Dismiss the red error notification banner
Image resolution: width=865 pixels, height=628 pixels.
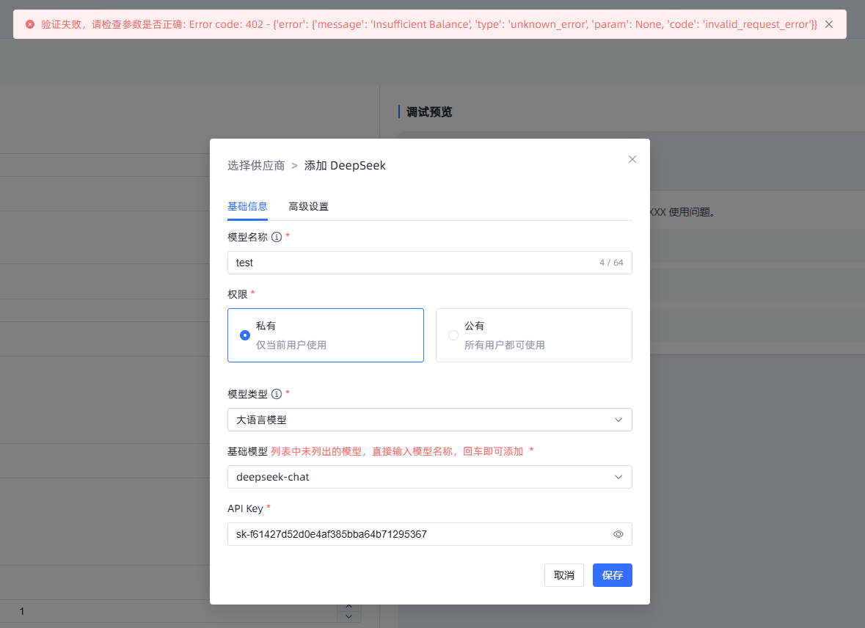click(x=828, y=24)
